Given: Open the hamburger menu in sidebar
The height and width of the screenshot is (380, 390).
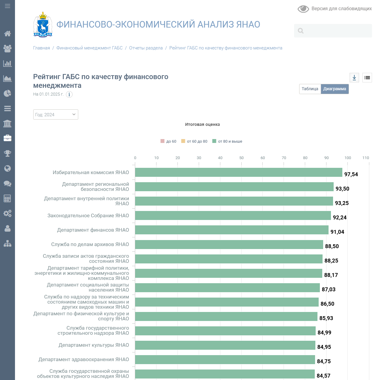Looking at the screenshot, I should point(7,6).
